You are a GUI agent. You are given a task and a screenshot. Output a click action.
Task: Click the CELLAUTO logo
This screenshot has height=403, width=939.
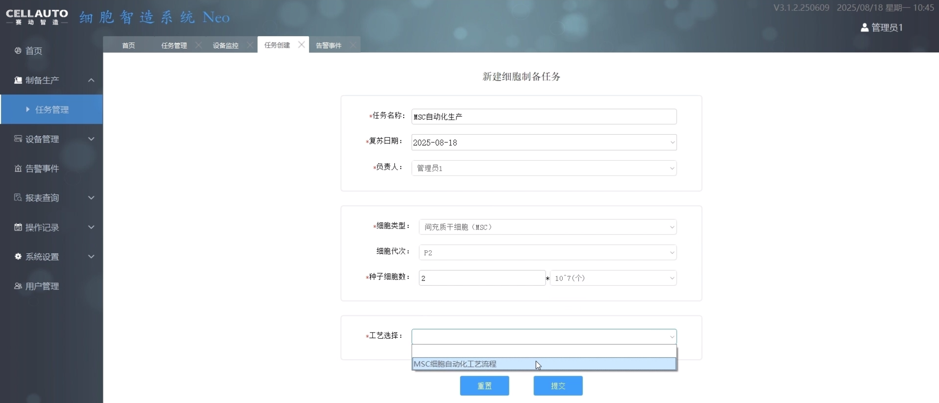point(37,17)
